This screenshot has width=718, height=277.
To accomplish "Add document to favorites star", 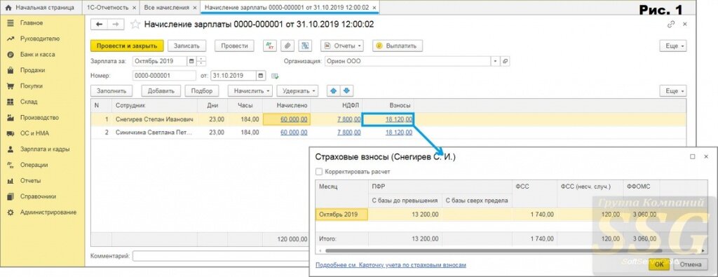I will [x=135, y=25].
